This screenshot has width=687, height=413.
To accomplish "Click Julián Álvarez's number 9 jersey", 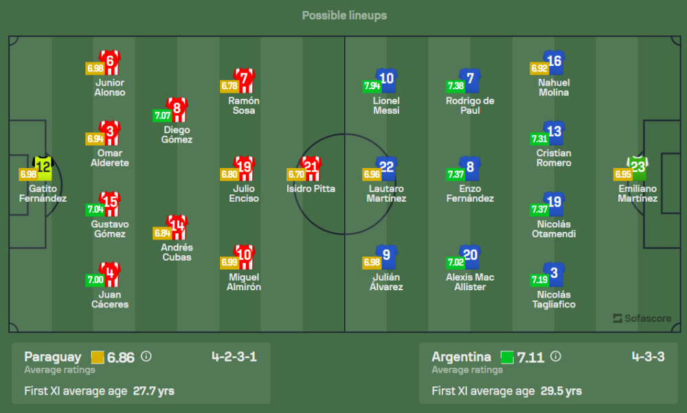I will tap(387, 256).
